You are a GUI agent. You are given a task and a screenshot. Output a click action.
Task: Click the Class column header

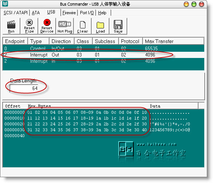83,41
